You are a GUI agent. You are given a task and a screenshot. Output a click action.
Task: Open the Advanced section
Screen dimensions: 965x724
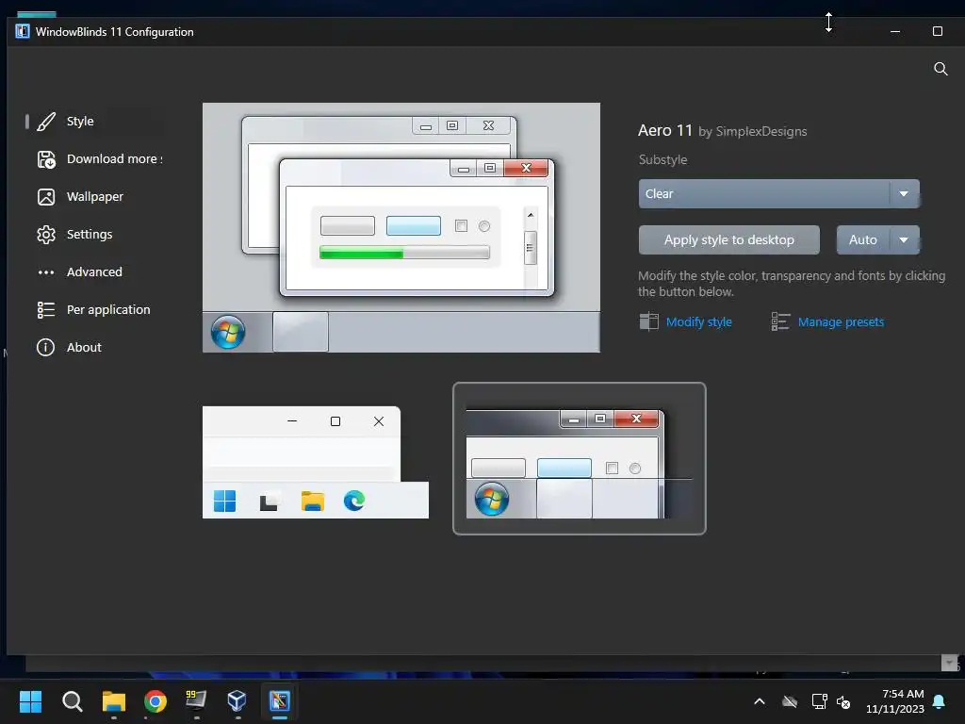[94, 271]
